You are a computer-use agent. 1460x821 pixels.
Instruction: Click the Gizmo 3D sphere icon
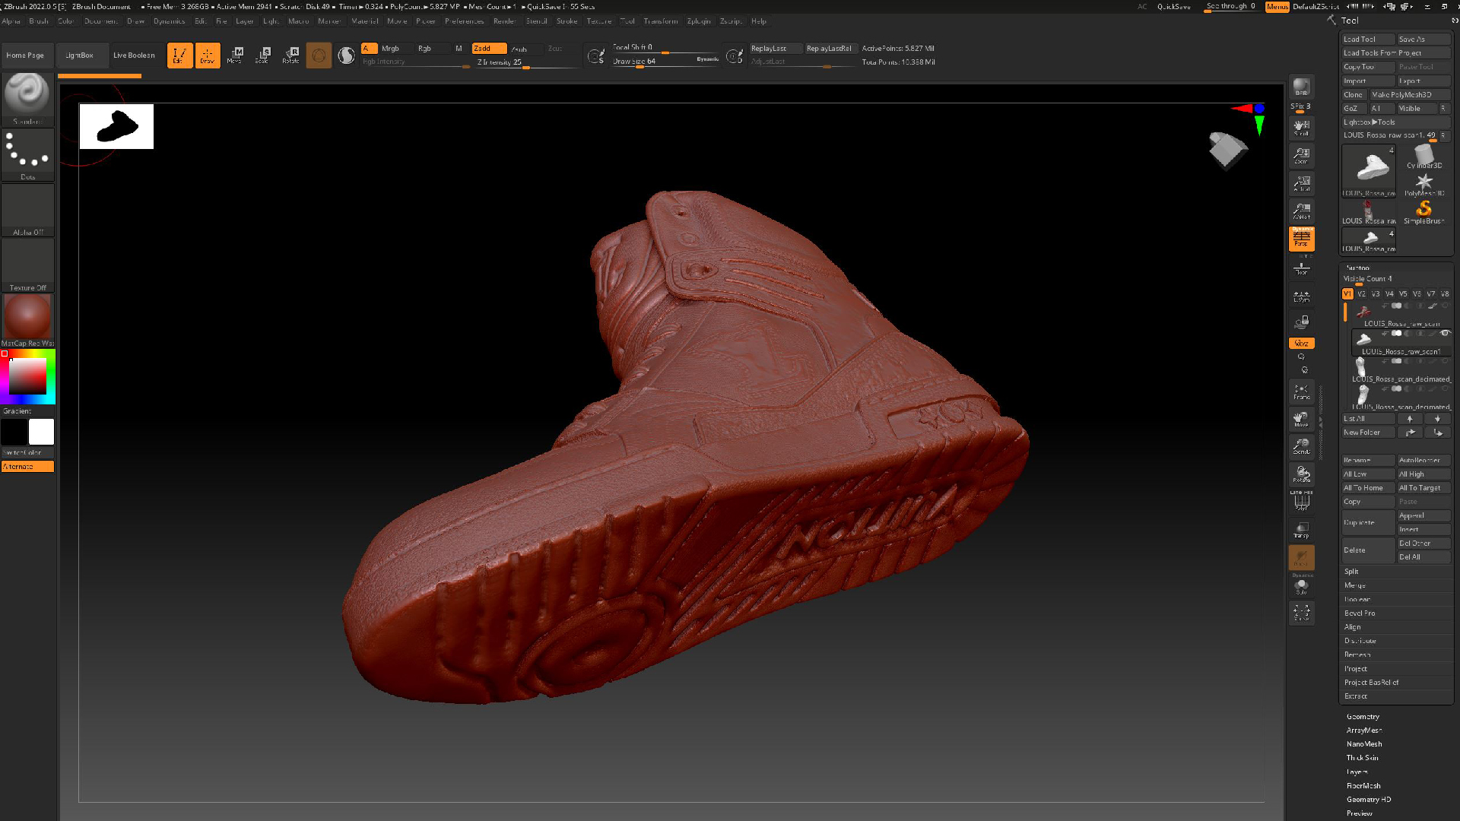(x=319, y=55)
